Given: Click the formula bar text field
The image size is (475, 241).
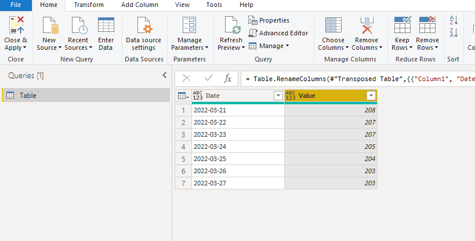Looking at the screenshot, I should tap(358, 79).
